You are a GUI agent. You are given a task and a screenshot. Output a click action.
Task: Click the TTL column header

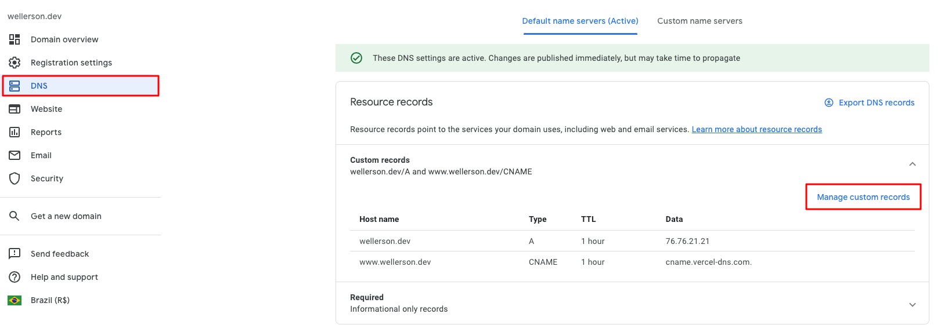point(588,219)
